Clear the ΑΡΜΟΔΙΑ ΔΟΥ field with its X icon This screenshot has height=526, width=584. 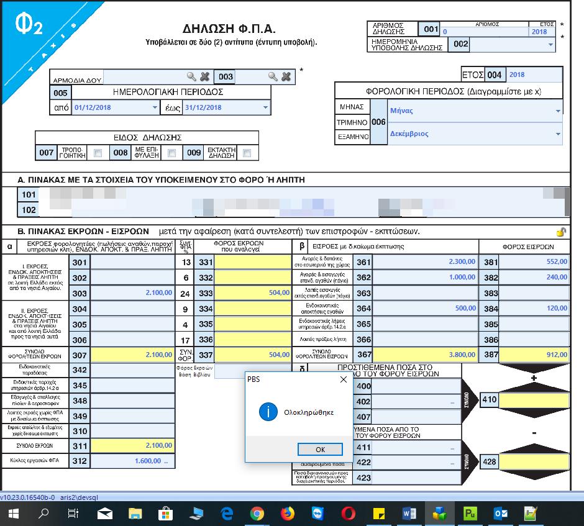[204, 76]
